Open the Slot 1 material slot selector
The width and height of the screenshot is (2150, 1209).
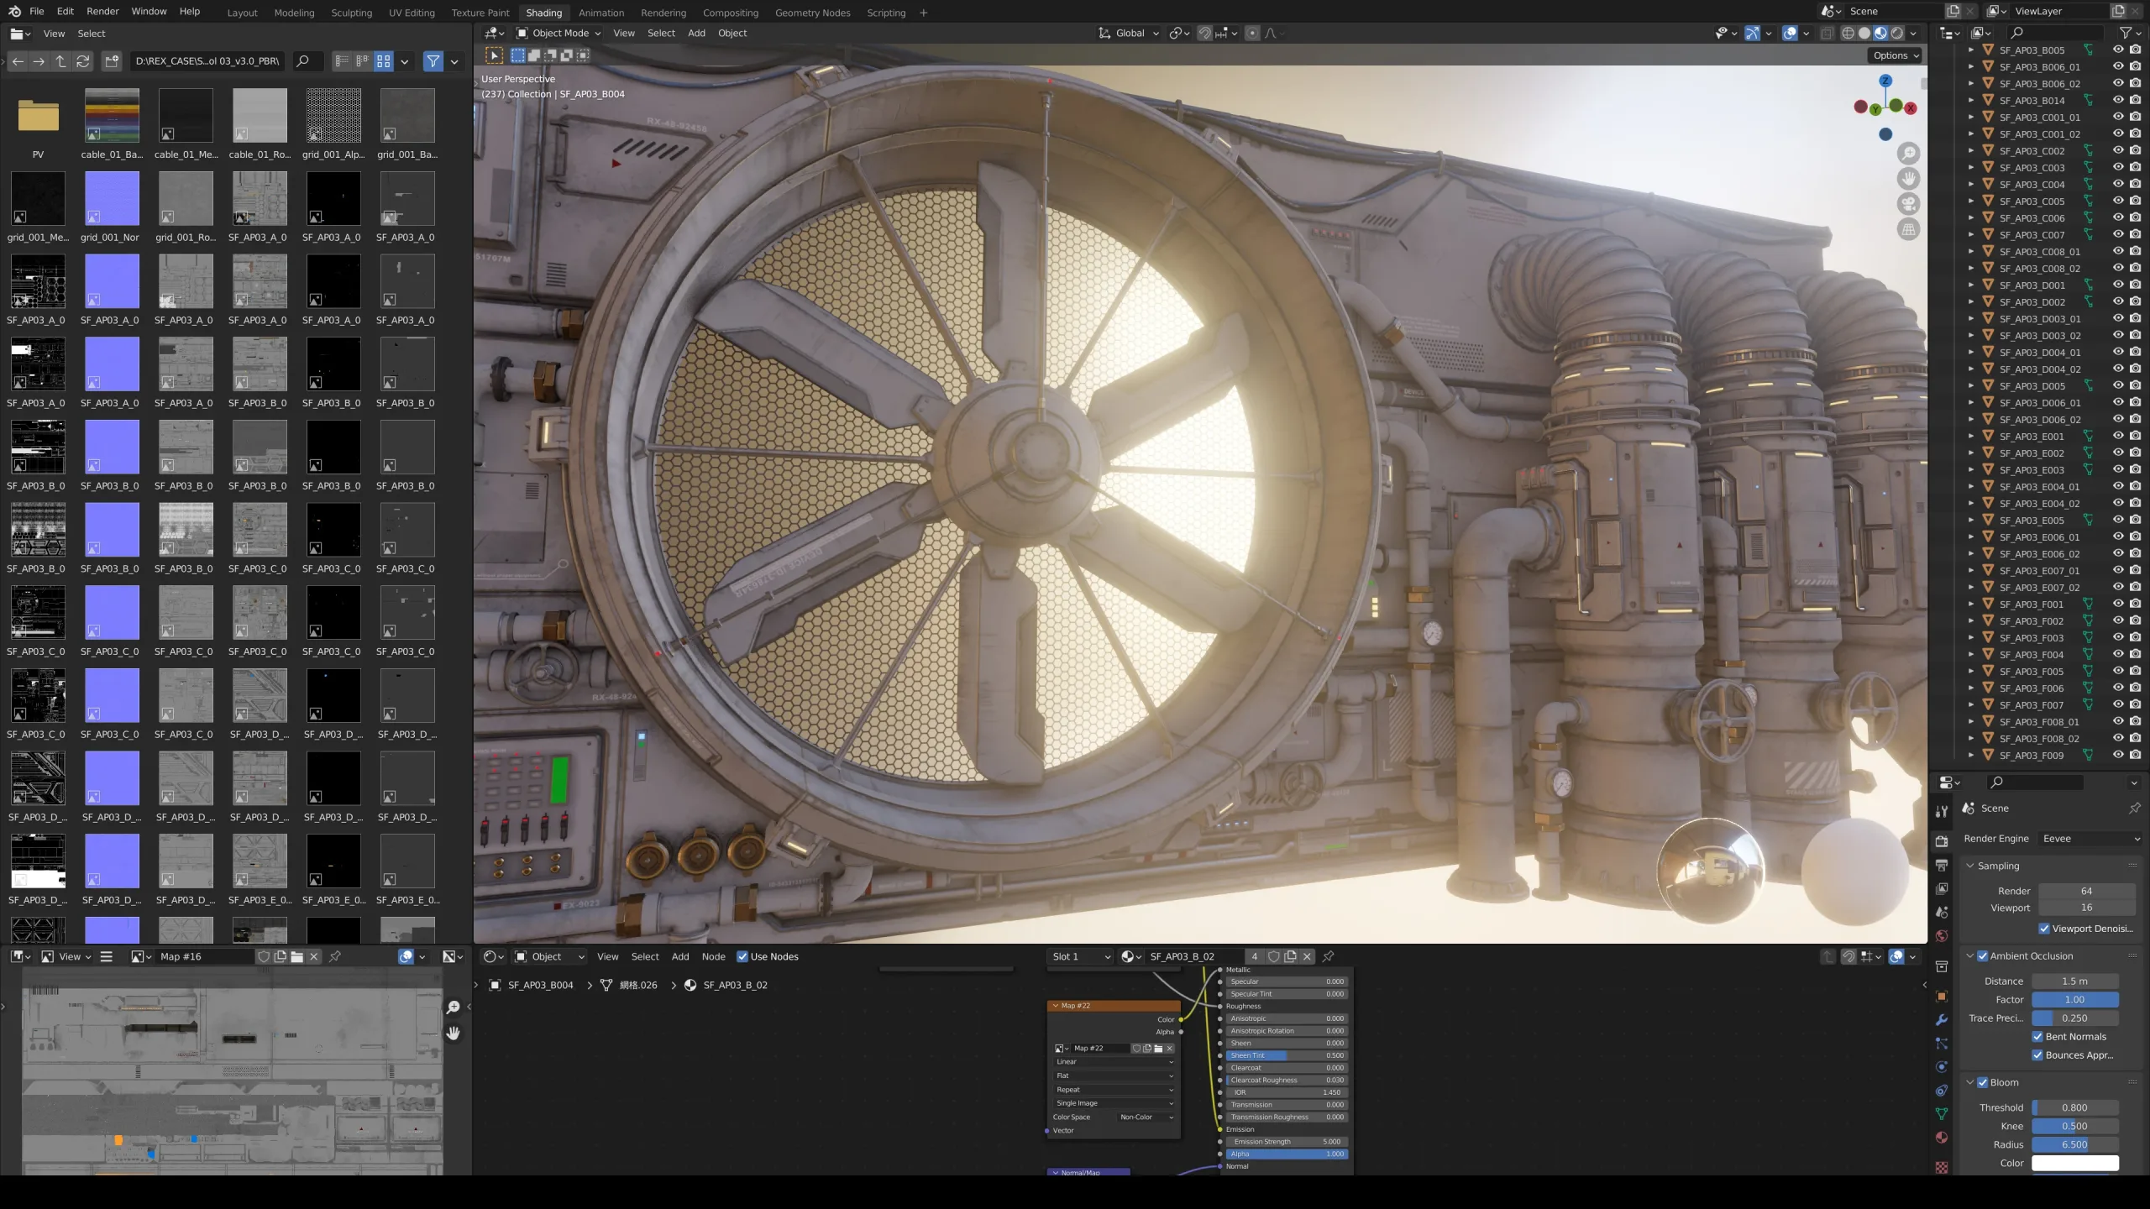click(x=1081, y=956)
